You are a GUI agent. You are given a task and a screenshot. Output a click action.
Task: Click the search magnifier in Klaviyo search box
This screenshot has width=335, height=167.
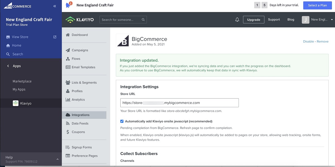click(143, 20)
